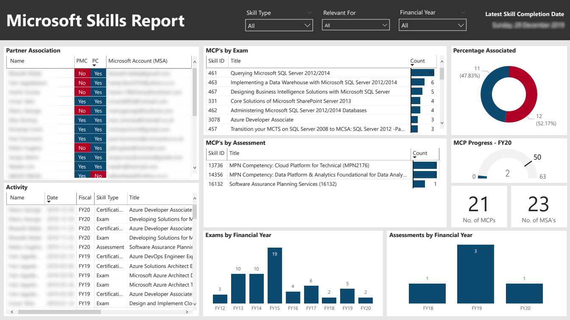Image resolution: width=570 pixels, height=320 pixels.
Task: Click scroll-right arrow in Activity table
Action: coord(187,312)
